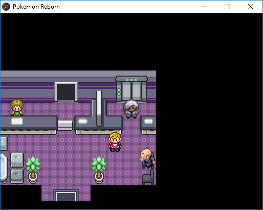Click the elevator doors with green lights
This screenshot has height=210, width=263.
click(x=131, y=89)
